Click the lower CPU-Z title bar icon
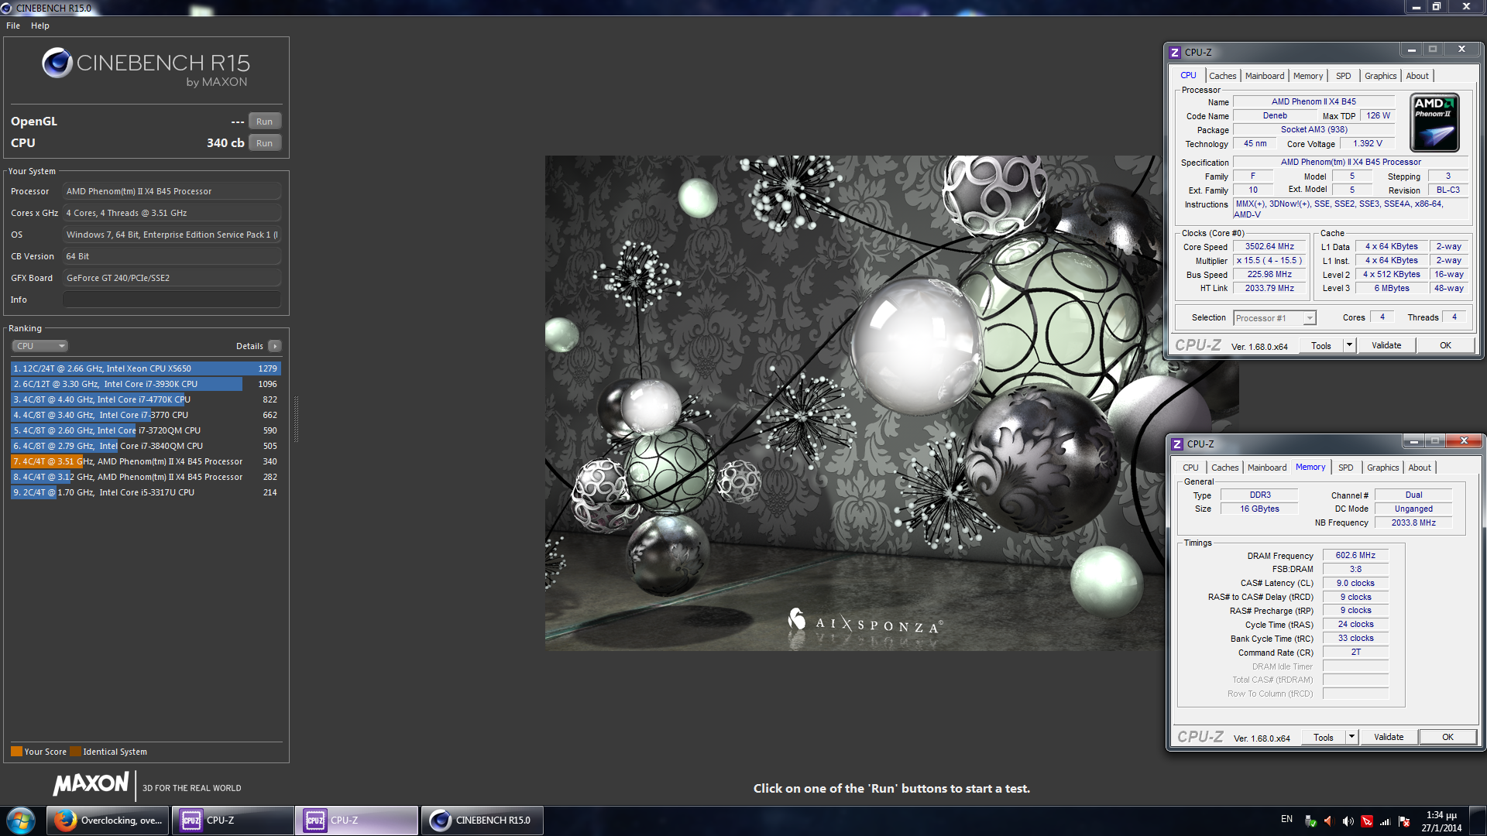This screenshot has height=836, width=1487. click(x=1177, y=444)
